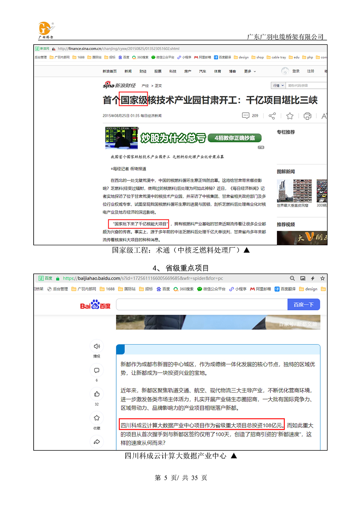
Task: Open the 百度翻译 bookmark in the Sina browser
Action: point(223,57)
